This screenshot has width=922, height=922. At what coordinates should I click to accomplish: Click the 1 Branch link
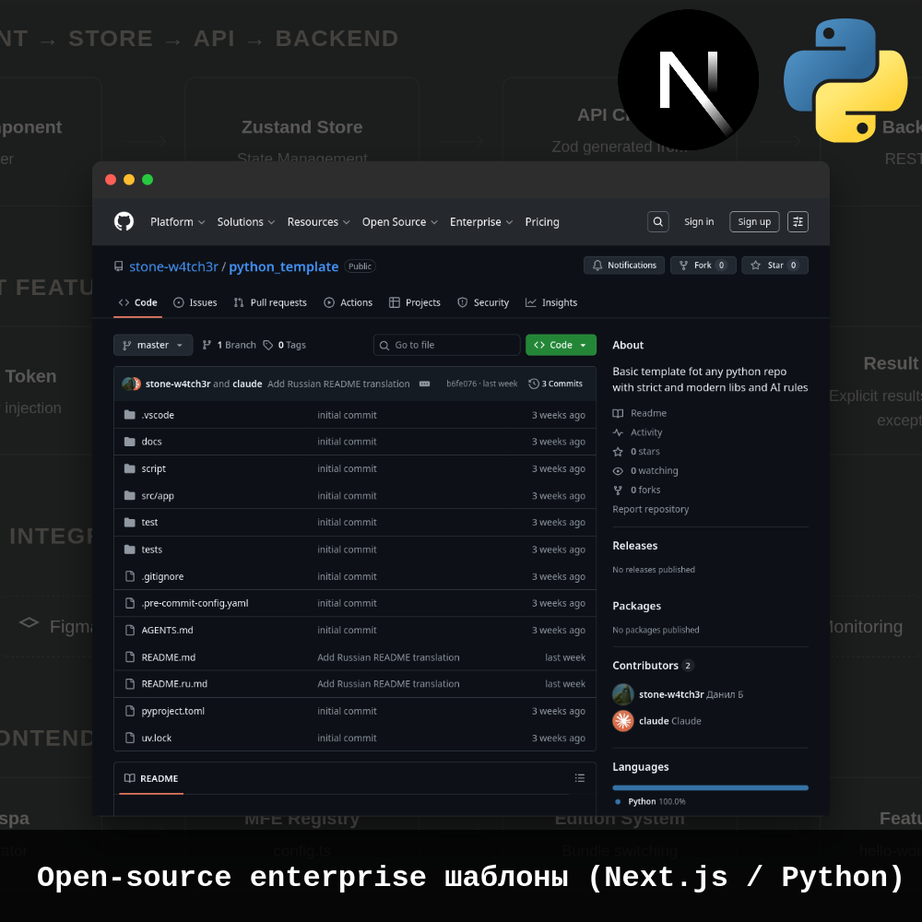tap(230, 345)
